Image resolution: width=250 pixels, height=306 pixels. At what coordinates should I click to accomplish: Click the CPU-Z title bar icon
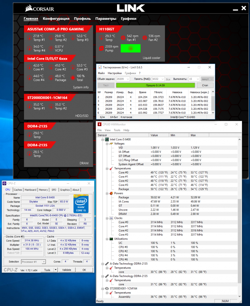point(4,183)
